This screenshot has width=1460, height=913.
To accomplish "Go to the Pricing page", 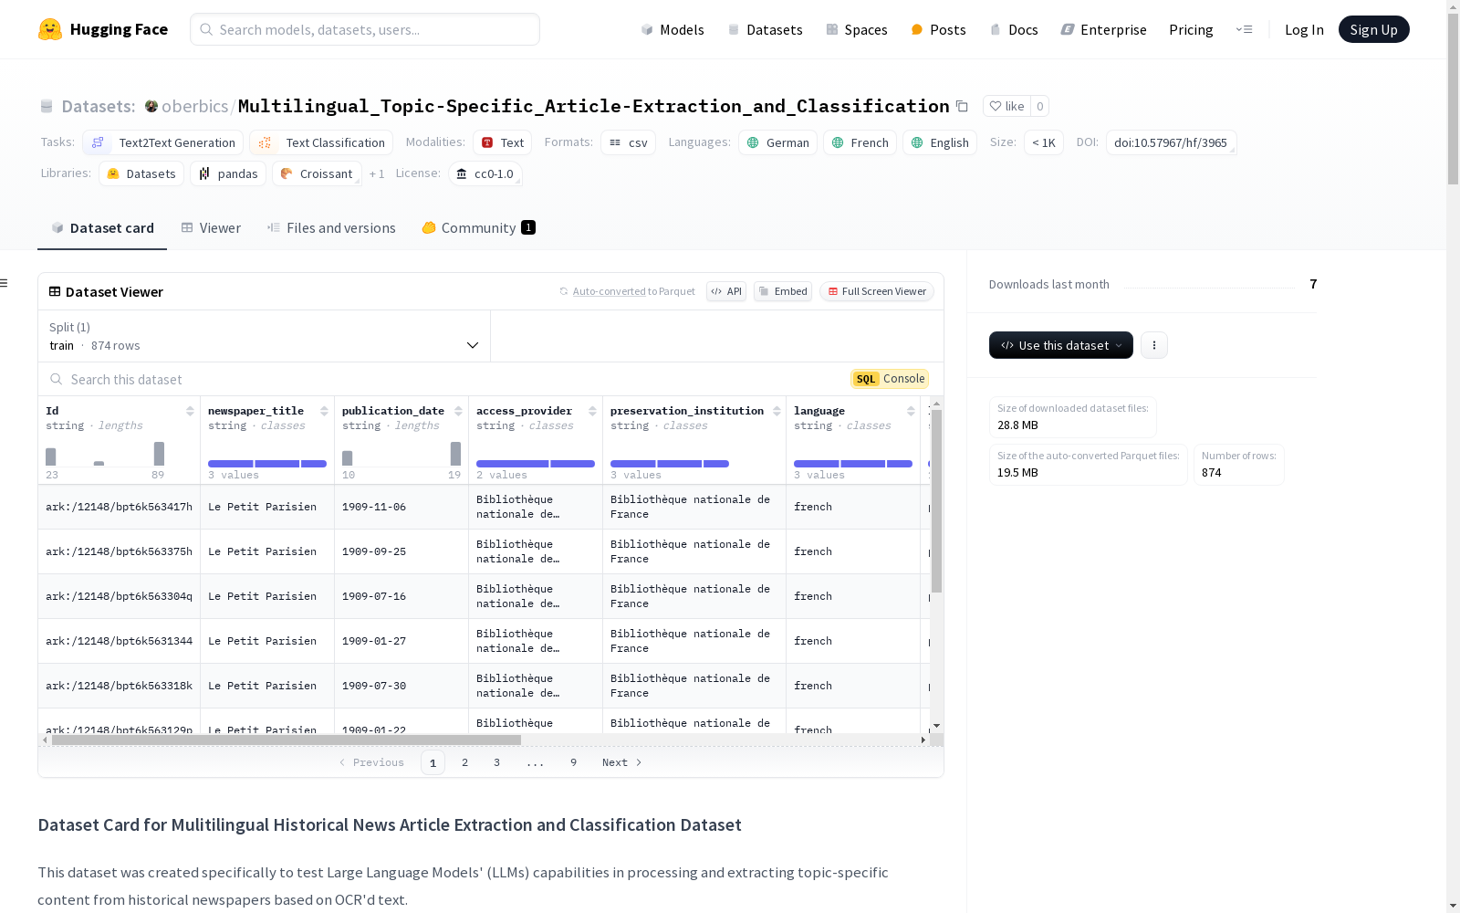I will pos(1191,29).
